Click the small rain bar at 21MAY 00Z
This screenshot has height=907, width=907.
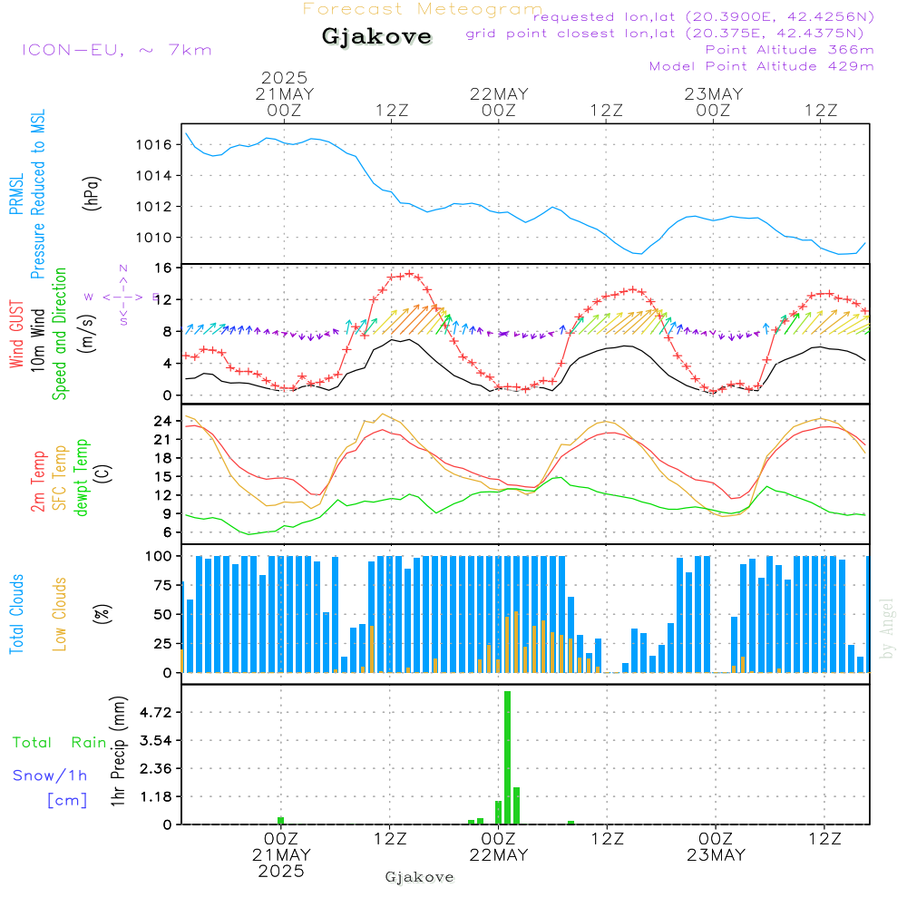pyautogui.click(x=281, y=820)
